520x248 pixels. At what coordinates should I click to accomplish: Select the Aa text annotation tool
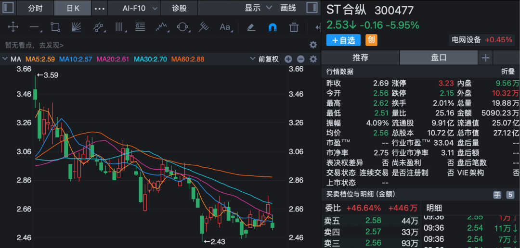[225, 27]
